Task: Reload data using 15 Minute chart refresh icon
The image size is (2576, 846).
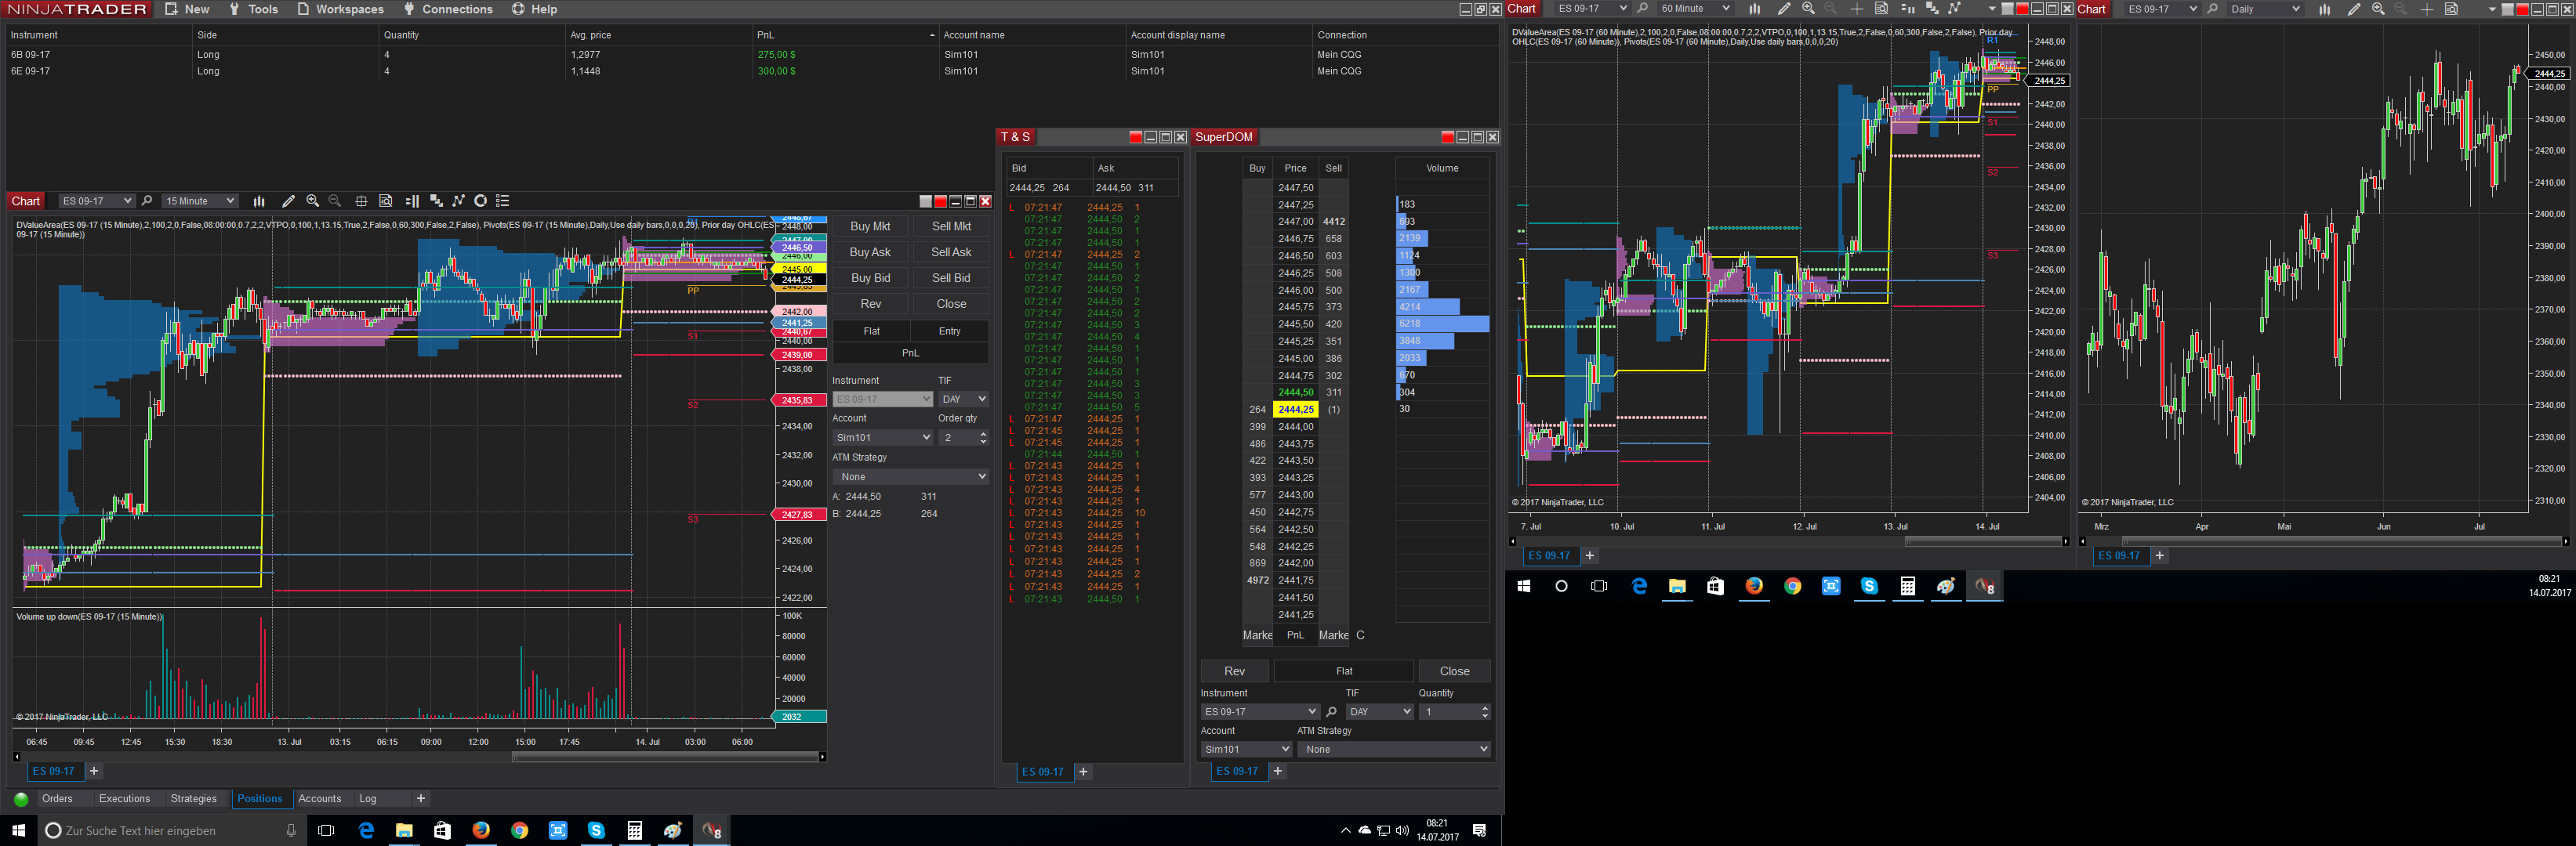Action: 481,201
